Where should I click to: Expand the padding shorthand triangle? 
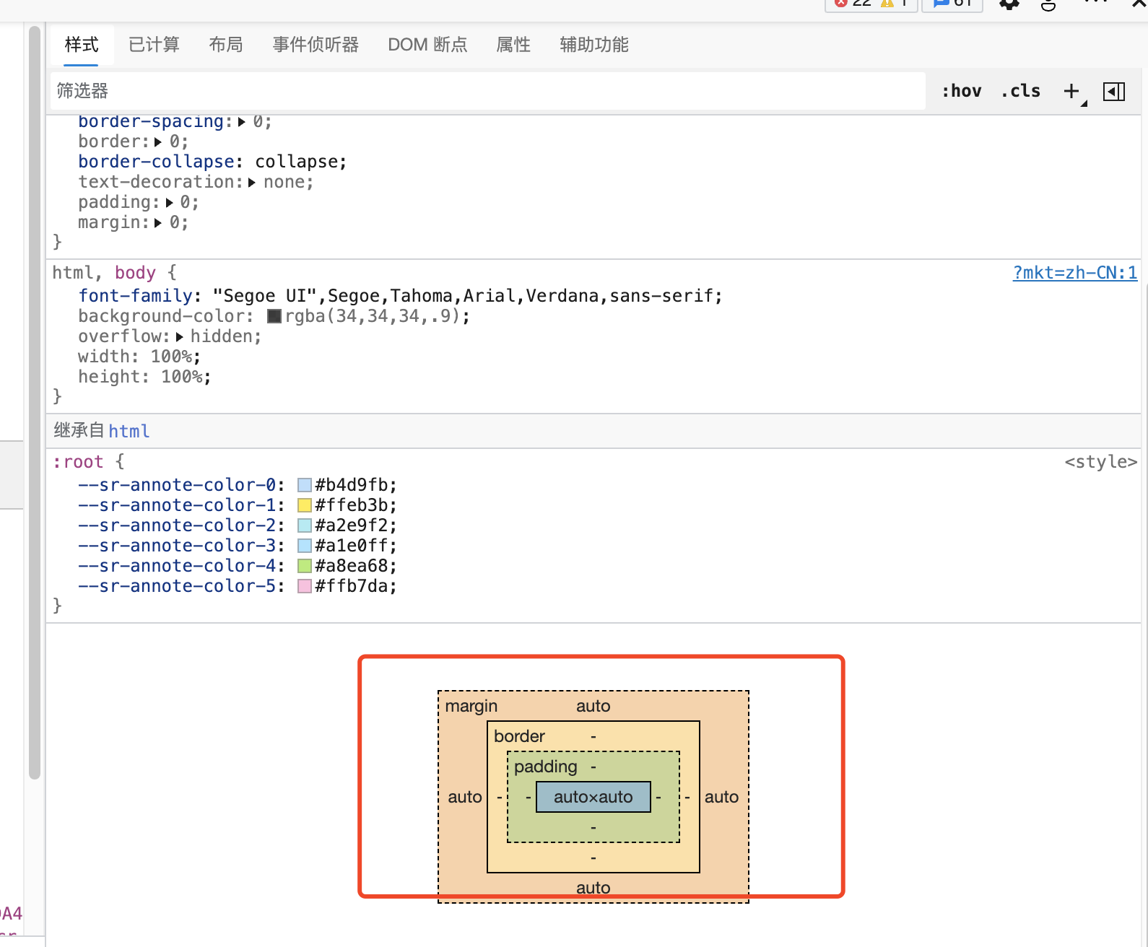coord(169,203)
